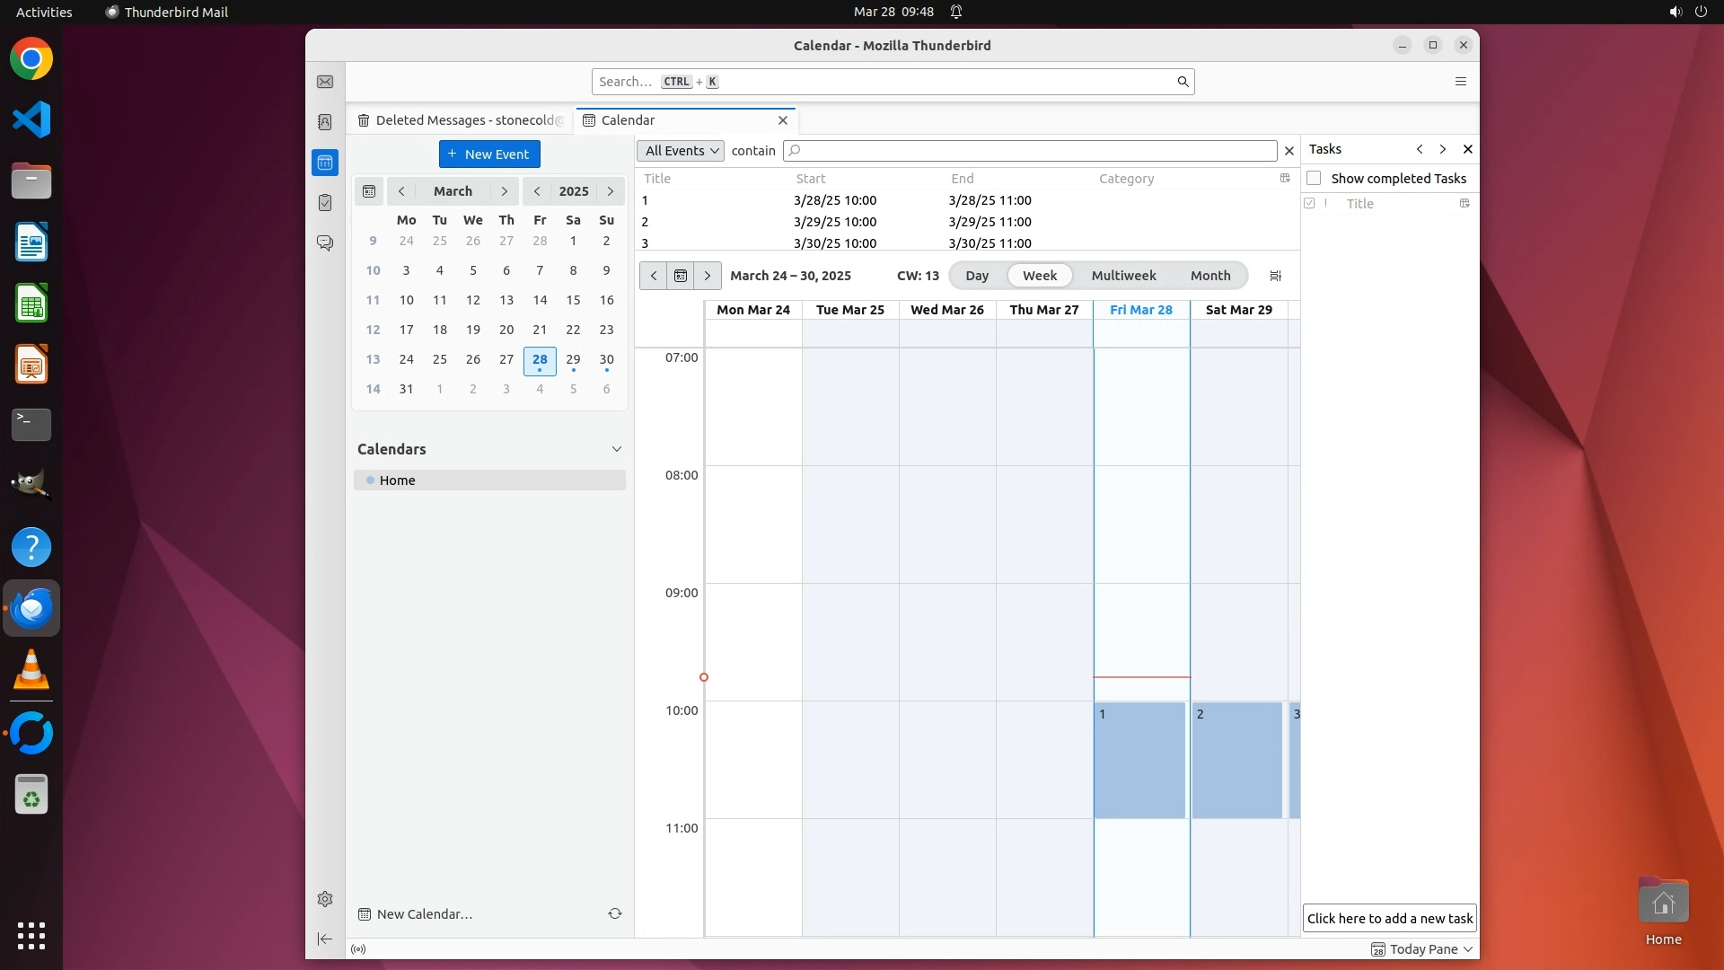Viewport: 1724px width, 970px height.
Task: Open the Tasks space icon
Action: (325, 203)
